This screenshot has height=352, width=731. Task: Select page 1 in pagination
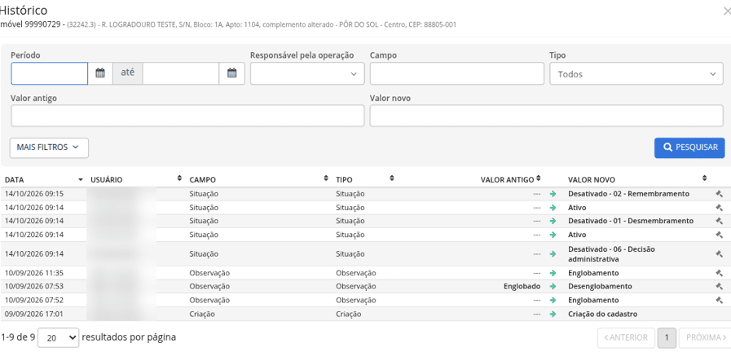point(667,337)
